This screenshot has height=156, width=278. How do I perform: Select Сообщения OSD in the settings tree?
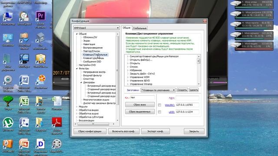coord(92,62)
